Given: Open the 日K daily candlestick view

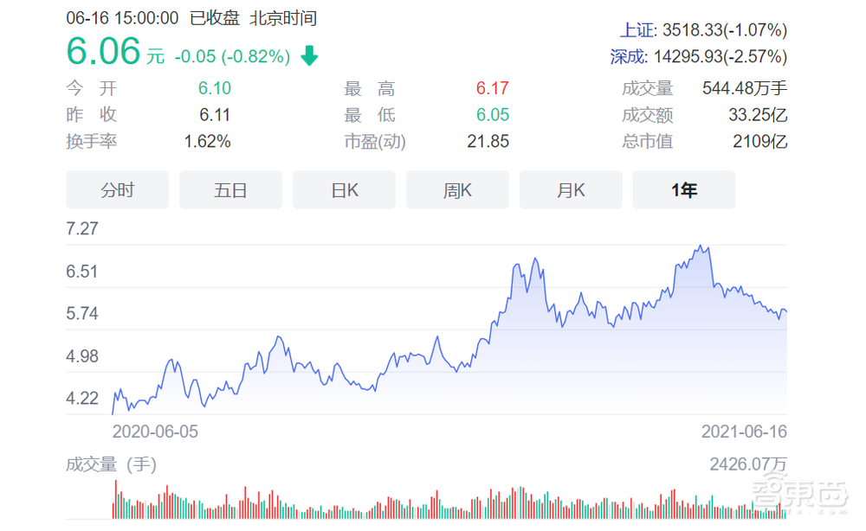Looking at the screenshot, I should pyautogui.click(x=344, y=189).
